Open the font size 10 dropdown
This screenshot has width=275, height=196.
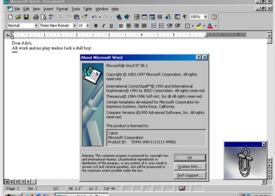(88, 26)
